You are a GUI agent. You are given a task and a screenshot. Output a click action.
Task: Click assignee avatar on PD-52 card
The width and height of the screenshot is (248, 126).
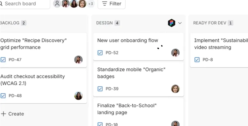coord(175,53)
